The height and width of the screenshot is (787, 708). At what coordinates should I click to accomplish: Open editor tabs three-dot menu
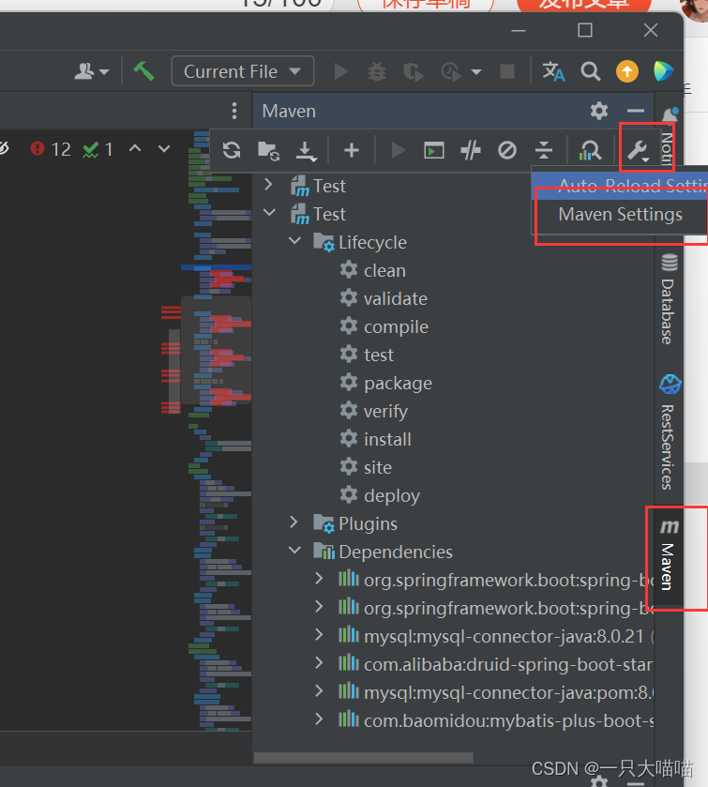234,111
